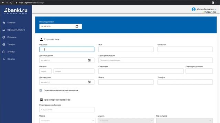Expand the Юнона Беликова user menu chevron
Screen dimensions: 220x123
click(x=215, y=9)
